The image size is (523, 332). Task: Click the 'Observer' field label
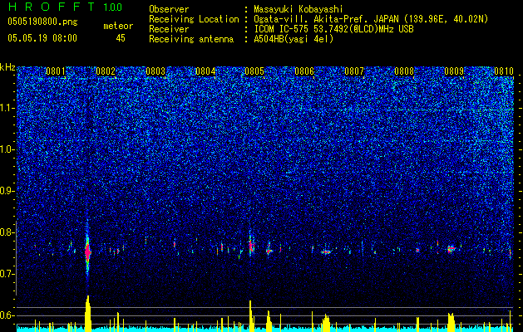[x=169, y=9]
